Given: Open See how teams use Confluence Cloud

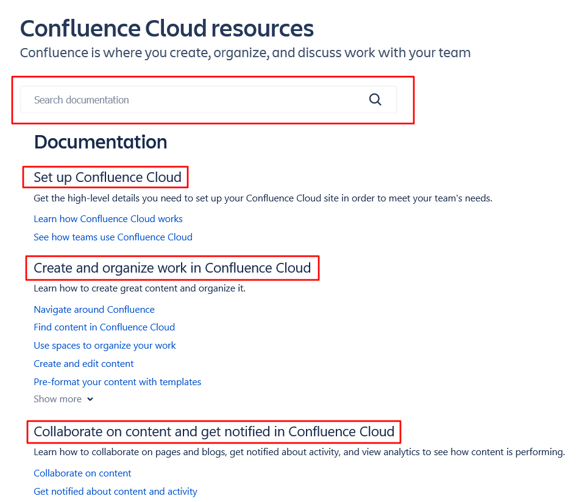Looking at the screenshot, I should [113, 237].
